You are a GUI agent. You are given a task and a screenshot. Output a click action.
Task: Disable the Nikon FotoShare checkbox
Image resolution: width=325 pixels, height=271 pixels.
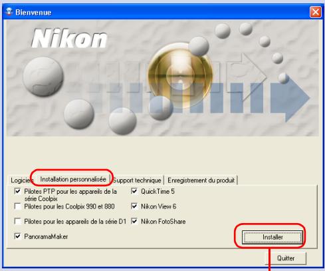pyautogui.click(x=134, y=221)
